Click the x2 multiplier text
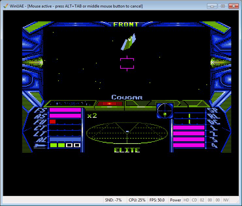This screenshot has width=242, height=206. click(x=92, y=116)
